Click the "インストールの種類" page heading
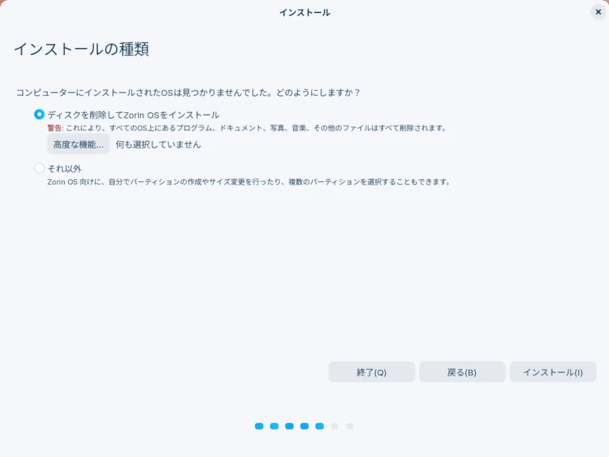 click(82, 49)
